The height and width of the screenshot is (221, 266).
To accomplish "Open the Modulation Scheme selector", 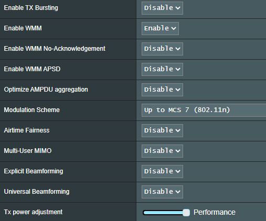I will tap(204, 110).
